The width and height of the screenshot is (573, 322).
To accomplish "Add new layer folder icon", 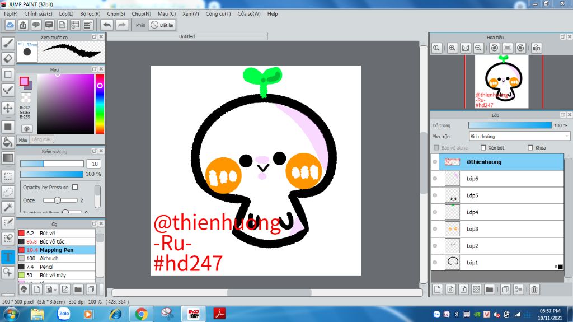I will [x=490, y=290].
